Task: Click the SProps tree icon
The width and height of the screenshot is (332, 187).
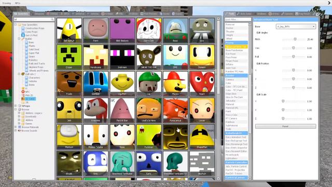Action: pos(19,106)
